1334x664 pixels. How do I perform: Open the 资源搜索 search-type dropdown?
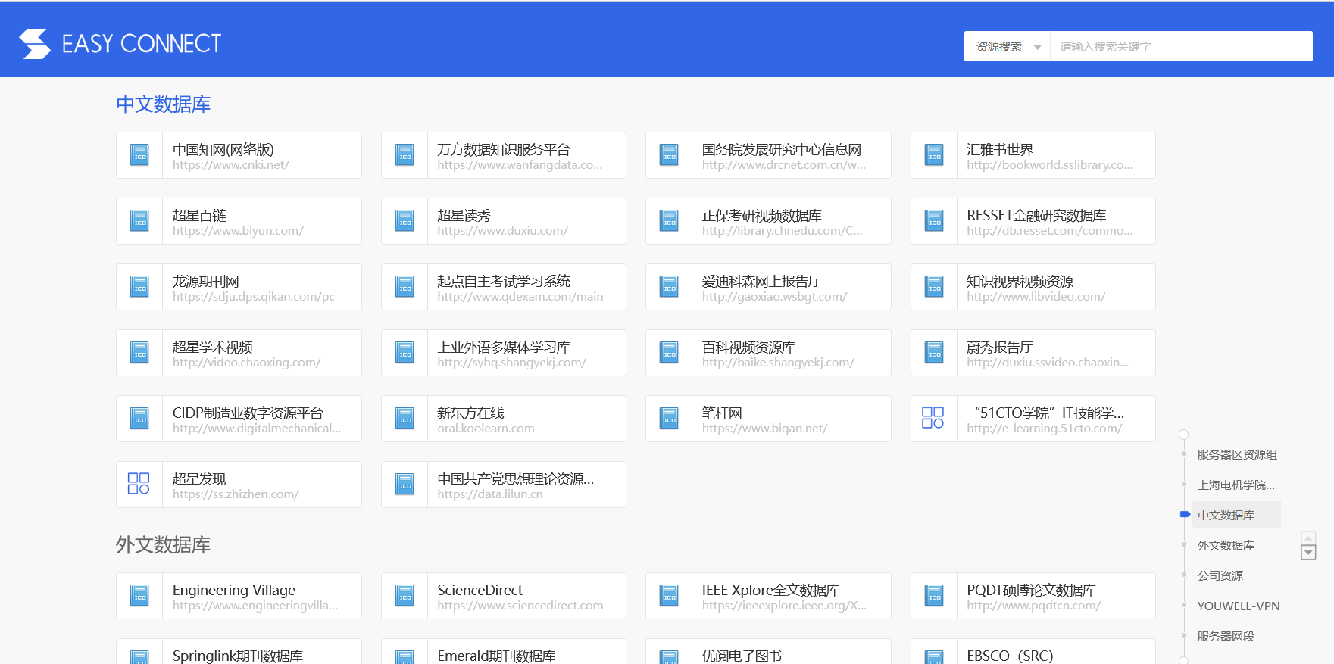tap(1008, 46)
